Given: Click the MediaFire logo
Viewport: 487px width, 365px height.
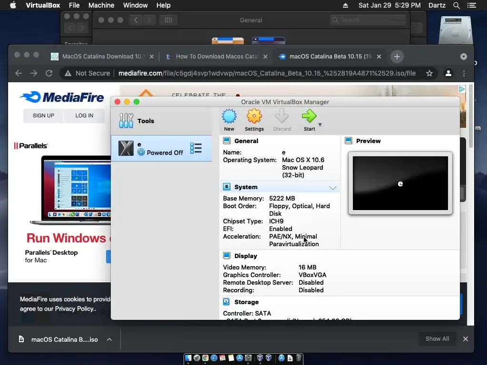Looking at the screenshot, I should click(62, 97).
